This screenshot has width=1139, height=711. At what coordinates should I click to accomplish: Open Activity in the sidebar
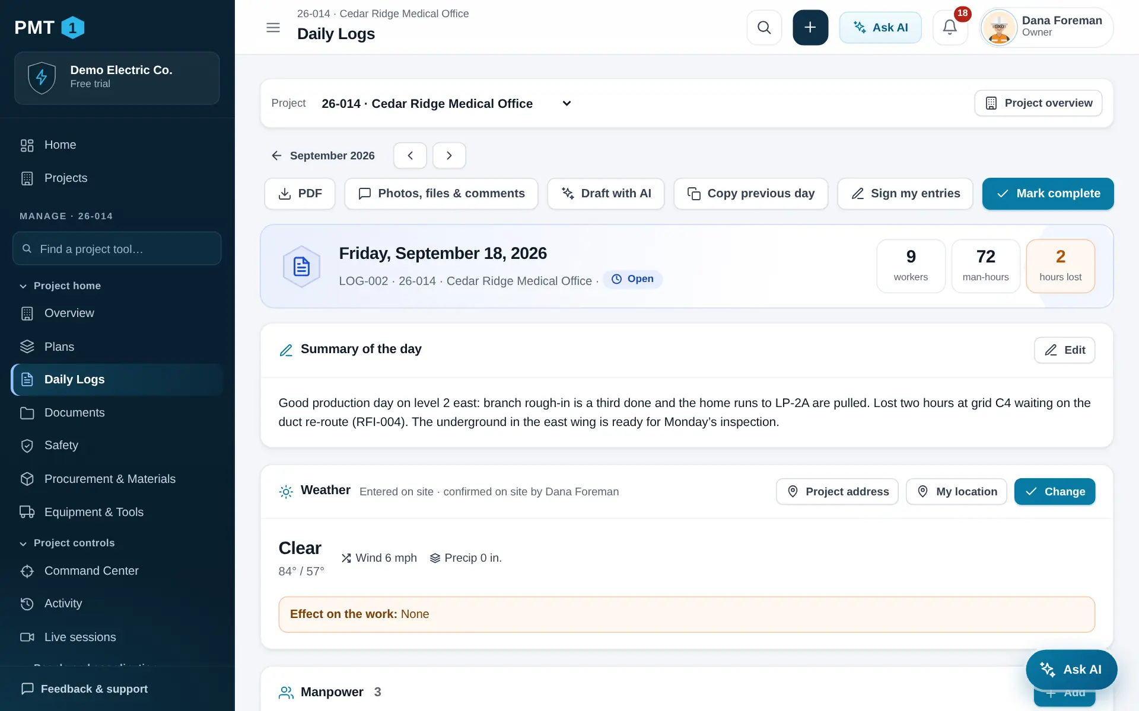117,604
